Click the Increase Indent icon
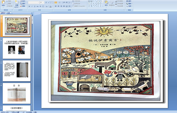The width and height of the screenshot is (177, 113). click(x=67, y=3)
